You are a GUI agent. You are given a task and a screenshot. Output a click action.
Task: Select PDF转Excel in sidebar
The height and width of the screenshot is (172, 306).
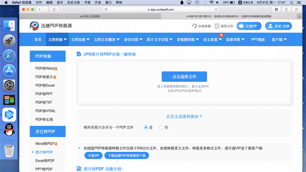45,85
